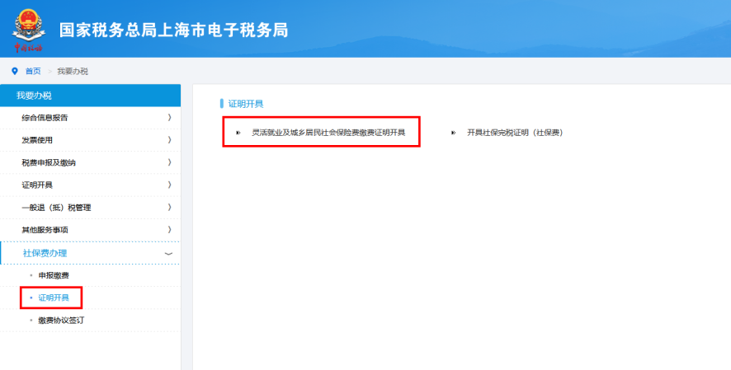Collapse the 社保费办理 section arrow
Image resolution: width=731 pixels, height=370 pixels.
(x=168, y=253)
